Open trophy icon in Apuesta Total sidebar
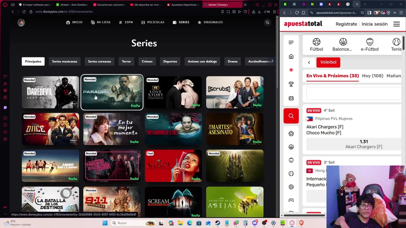The height and width of the screenshot is (228, 406). click(x=291, y=84)
